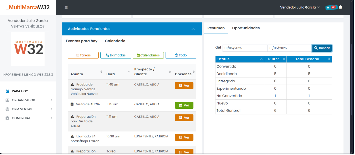The image size is (355, 155).
Task: Expand the CRM VENTAS menu
Action: tap(51, 109)
